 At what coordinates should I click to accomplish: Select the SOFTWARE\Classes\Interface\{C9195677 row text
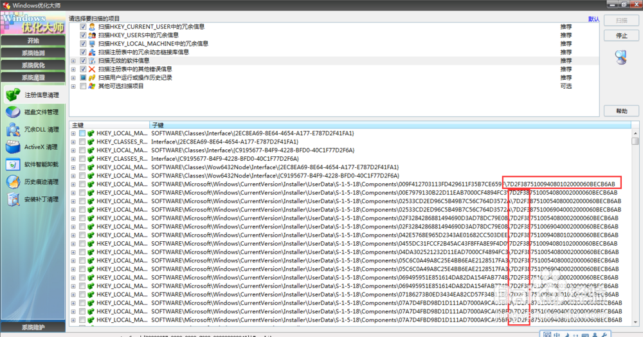click(x=253, y=150)
